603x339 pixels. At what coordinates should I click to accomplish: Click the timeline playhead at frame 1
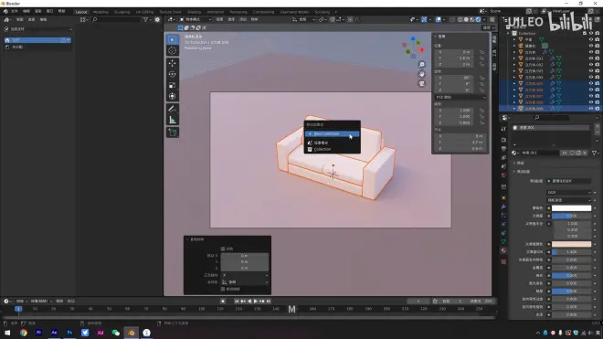click(18, 309)
